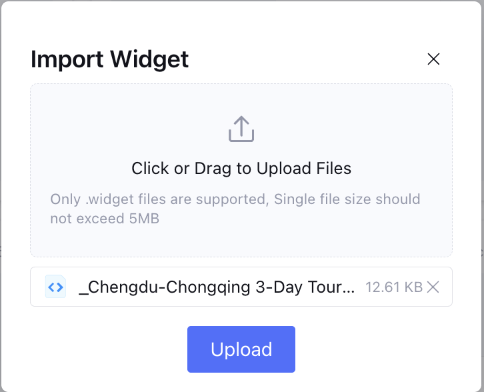Close the Import Widget dialog
Viewport: 484px width, 392px height.
[x=433, y=59]
